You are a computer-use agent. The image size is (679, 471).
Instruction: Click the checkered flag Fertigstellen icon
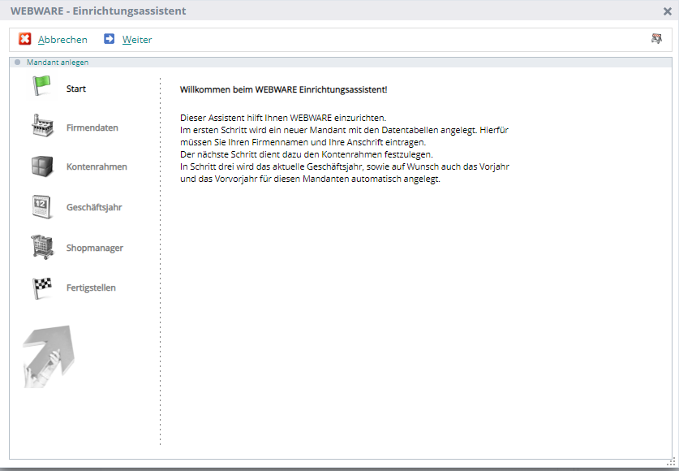[x=41, y=287]
